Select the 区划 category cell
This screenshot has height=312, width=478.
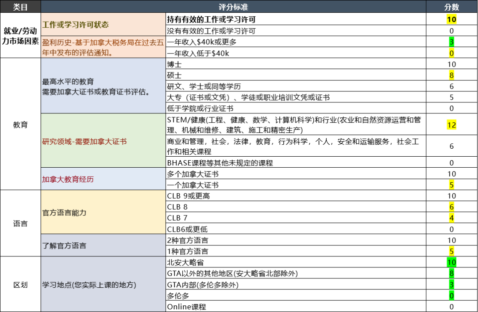20,284
